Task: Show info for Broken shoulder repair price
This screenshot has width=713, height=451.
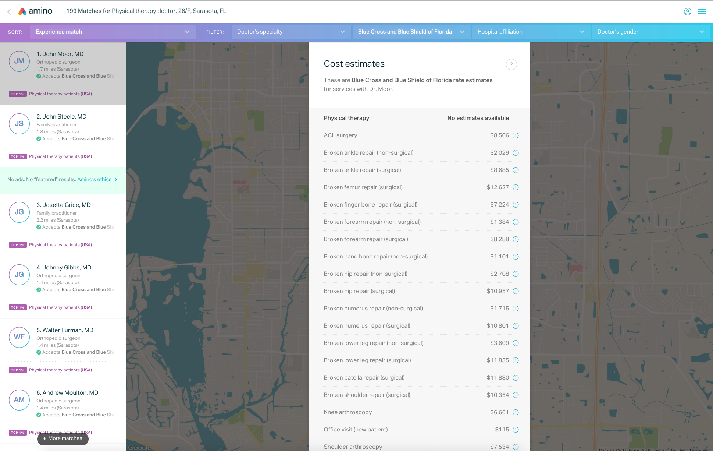Action: [516, 395]
